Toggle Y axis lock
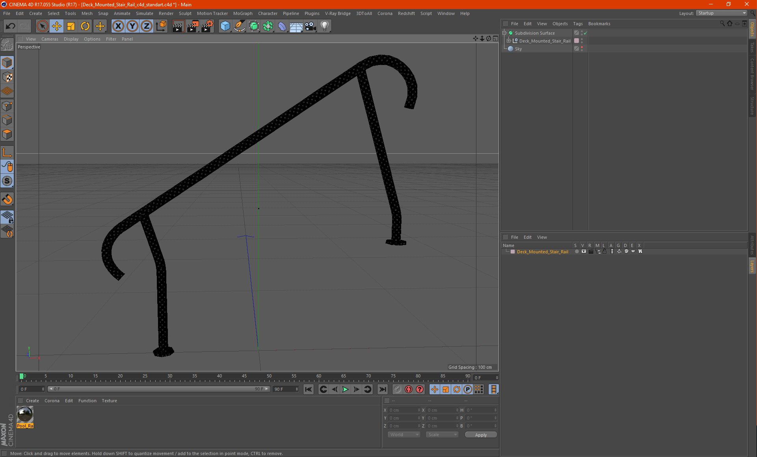 click(x=132, y=26)
